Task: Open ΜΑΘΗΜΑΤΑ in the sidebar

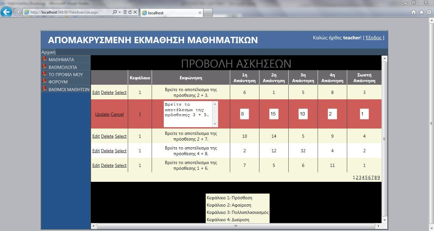Action: tap(61, 60)
